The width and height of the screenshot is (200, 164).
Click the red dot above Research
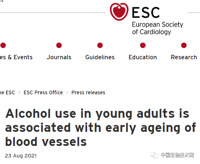tap(184, 45)
